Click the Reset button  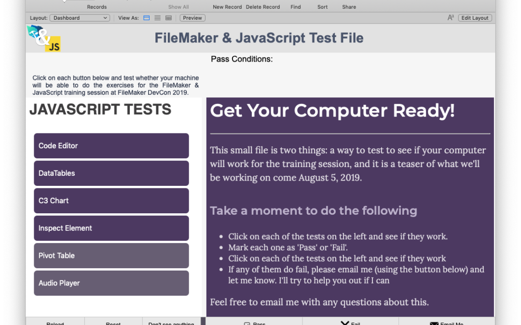(x=113, y=322)
